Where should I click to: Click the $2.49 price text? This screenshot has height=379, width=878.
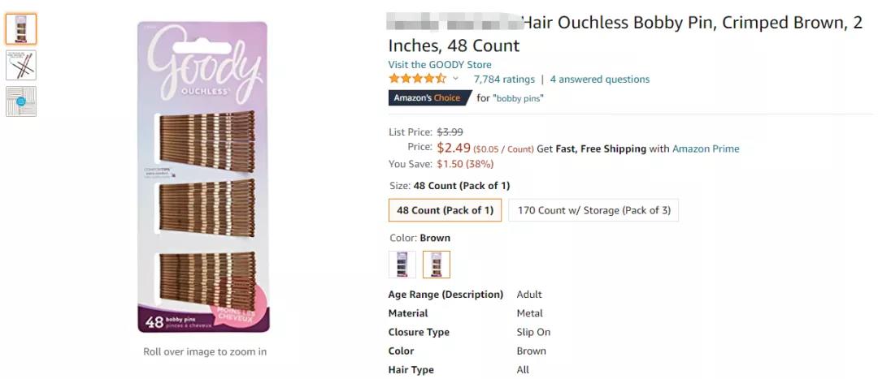coord(454,148)
